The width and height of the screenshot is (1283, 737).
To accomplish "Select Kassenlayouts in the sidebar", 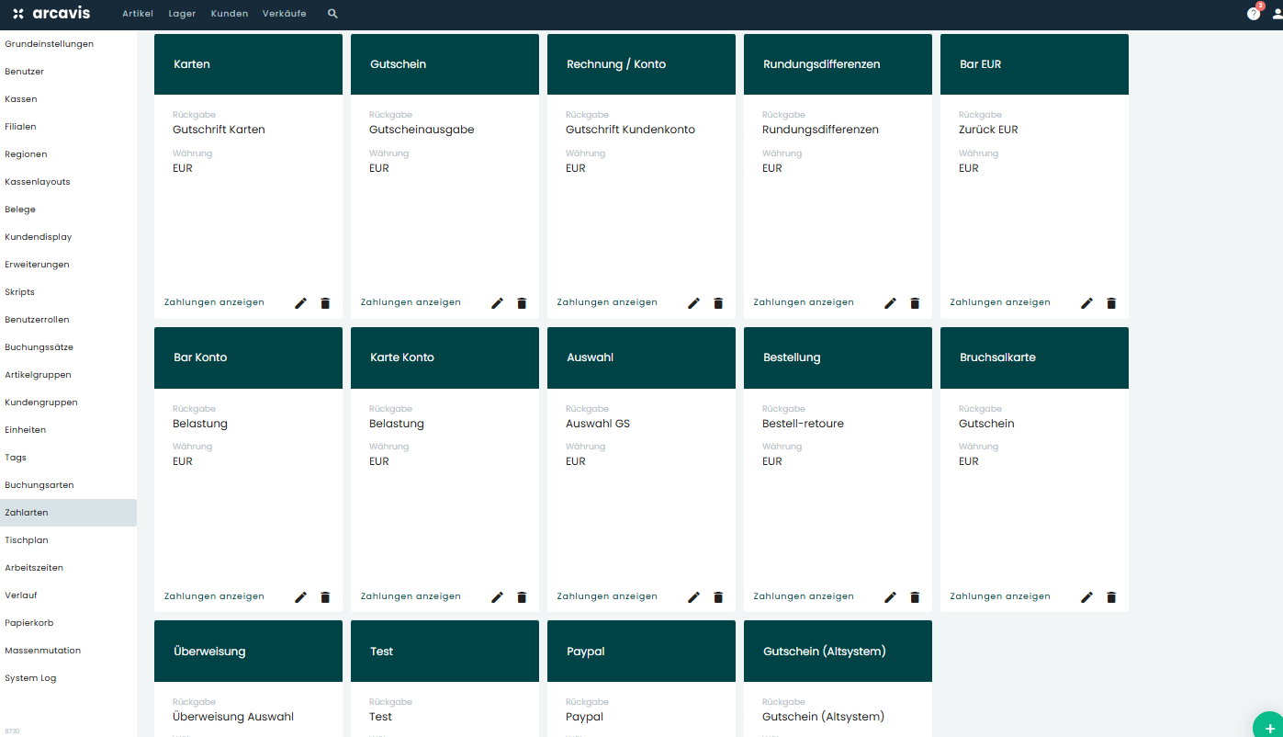I will [38, 182].
